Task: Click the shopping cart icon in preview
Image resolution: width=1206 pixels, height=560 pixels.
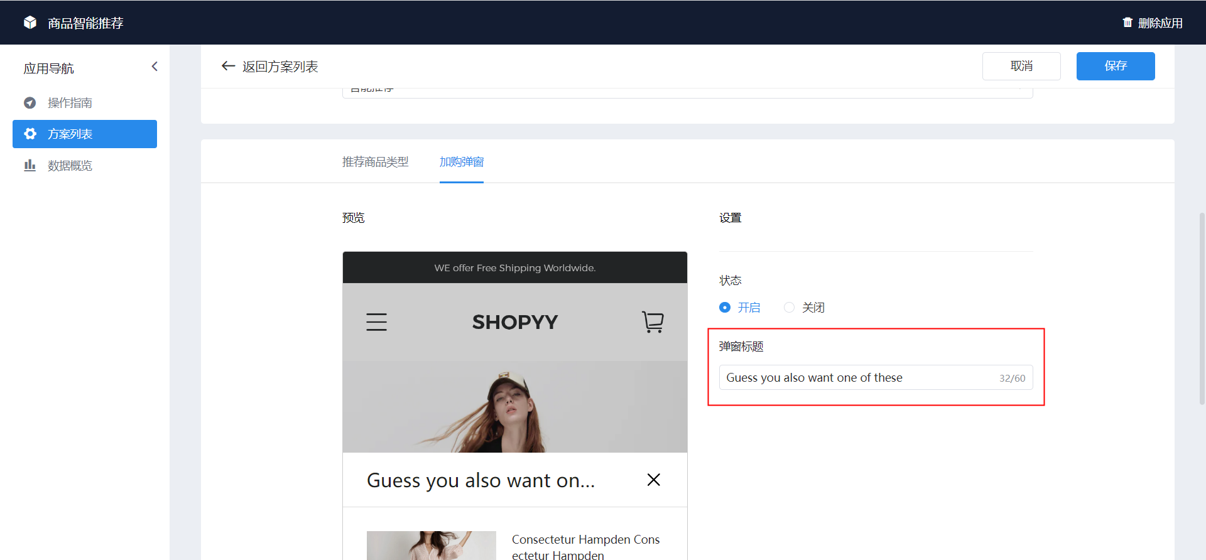Action: [x=653, y=321]
